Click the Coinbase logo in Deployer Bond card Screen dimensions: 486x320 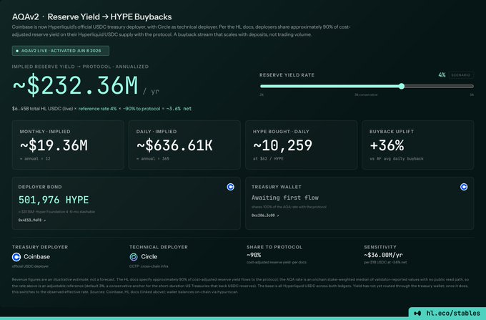(230, 187)
